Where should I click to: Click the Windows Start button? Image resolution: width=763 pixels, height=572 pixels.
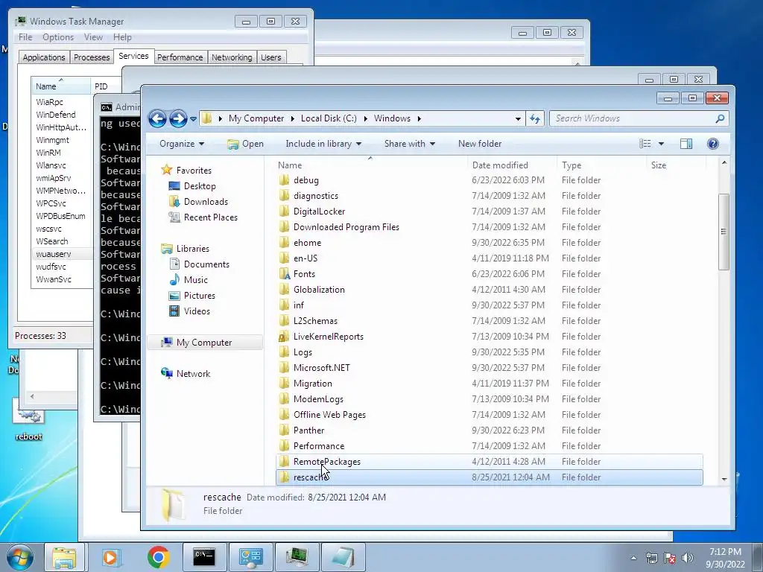pyautogui.click(x=20, y=557)
